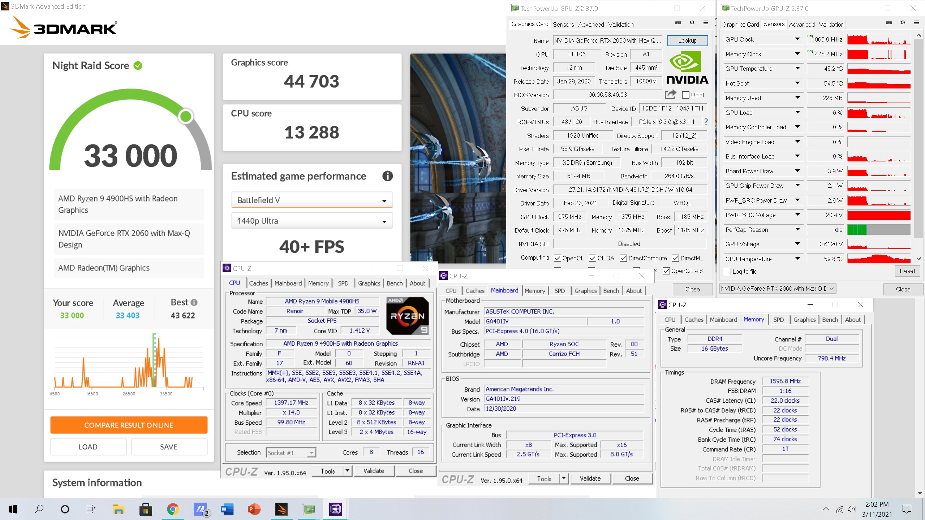Open the Battlefield V game dropdown
The width and height of the screenshot is (925, 520).
(x=312, y=200)
